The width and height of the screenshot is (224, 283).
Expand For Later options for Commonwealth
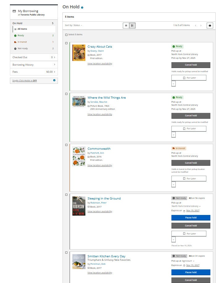tap(174, 184)
